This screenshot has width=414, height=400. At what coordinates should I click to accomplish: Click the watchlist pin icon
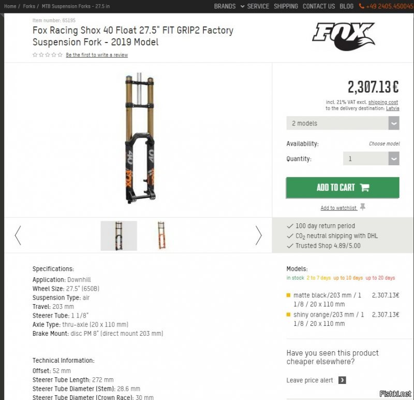pyautogui.click(x=363, y=207)
